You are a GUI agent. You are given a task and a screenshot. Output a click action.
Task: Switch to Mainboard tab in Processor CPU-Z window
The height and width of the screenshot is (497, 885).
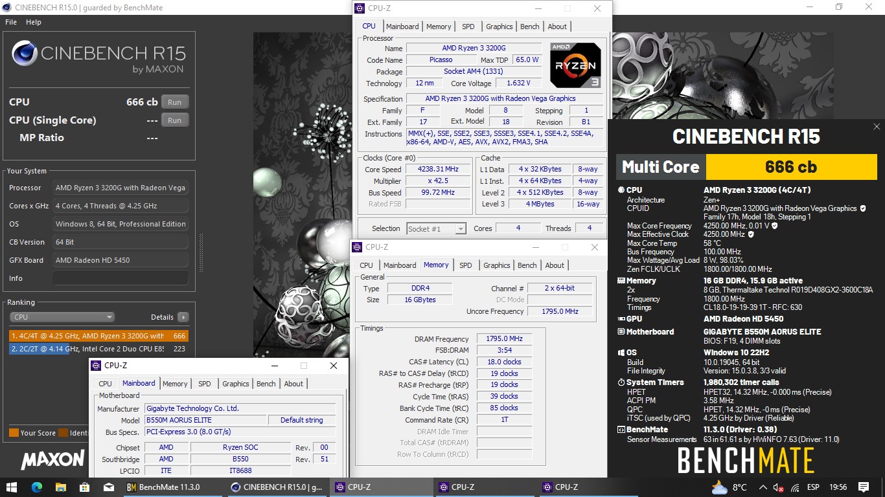[402, 27]
